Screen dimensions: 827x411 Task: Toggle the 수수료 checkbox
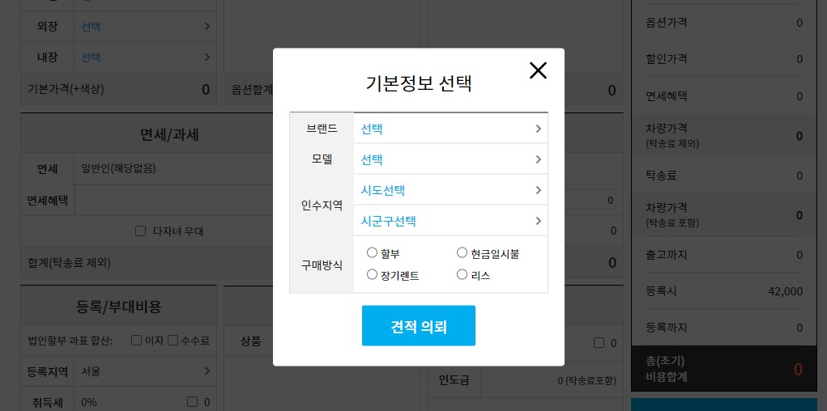pos(173,341)
